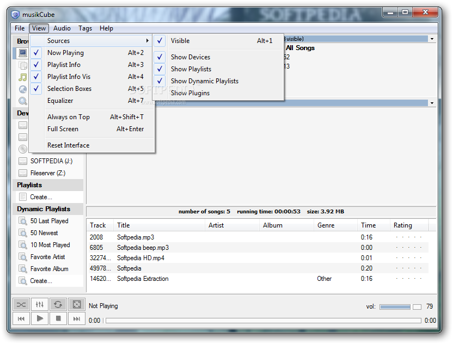Click the shuffle playback icon
The width and height of the screenshot is (453, 344).
click(21, 304)
